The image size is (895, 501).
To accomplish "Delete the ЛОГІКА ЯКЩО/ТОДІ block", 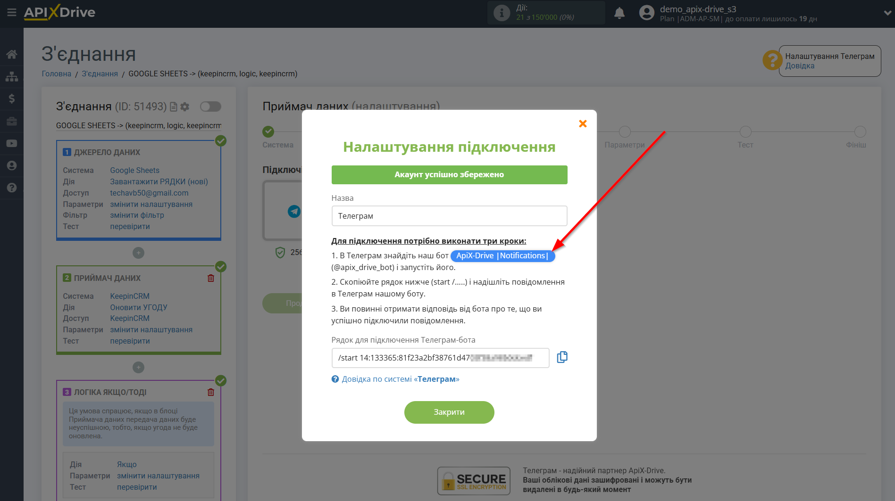I will click(211, 392).
